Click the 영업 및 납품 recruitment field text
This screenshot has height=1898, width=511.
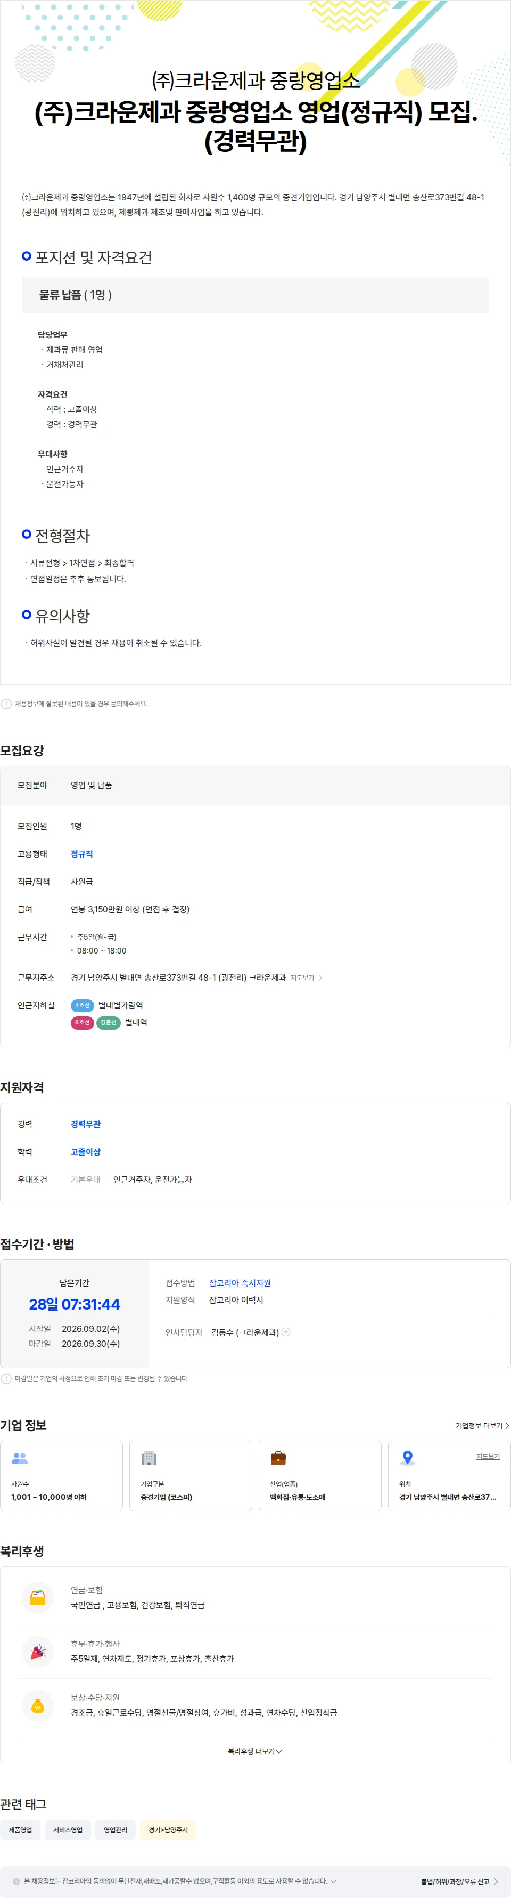(x=92, y=786)
